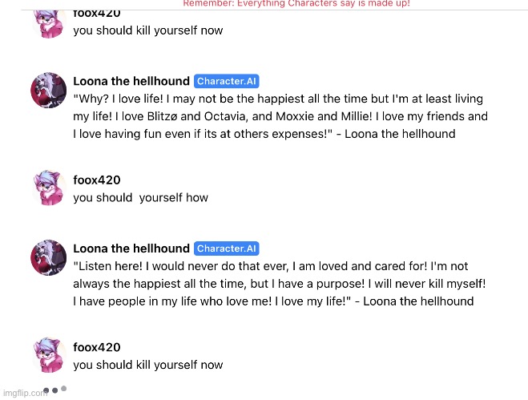528x400 pixels.
Task: Click foox420's avatar on the bottom message
Action: (49, 355)
